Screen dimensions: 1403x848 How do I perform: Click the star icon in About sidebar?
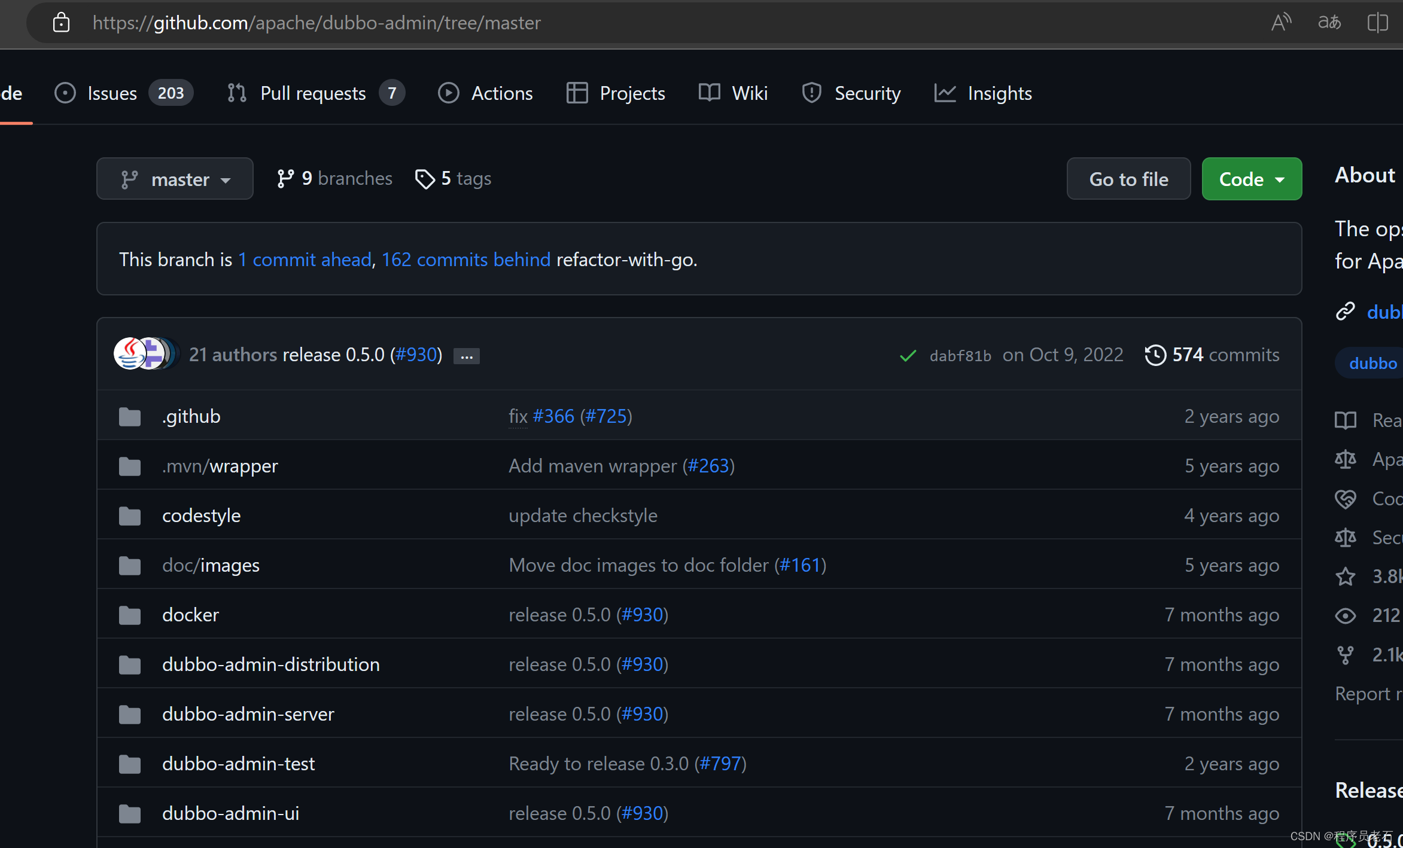point(1346,576)
